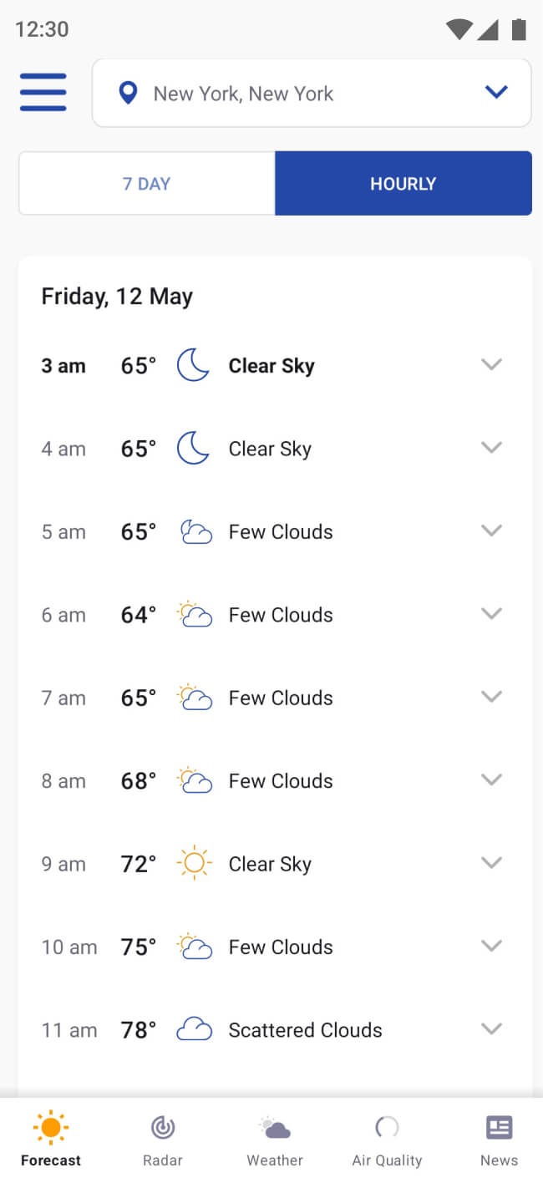The height and width of the screenshot is (1178, 543).
Task: Tap the 4 am Clear Sky row
Action: [x=275, y=449]
